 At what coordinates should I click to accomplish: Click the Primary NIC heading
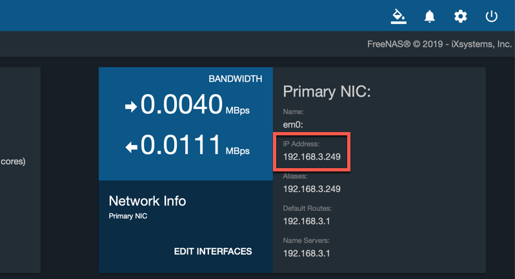click(327, 91)
